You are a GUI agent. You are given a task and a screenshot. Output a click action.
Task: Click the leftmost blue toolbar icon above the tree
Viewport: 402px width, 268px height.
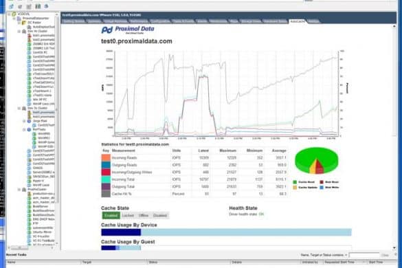click(11, 6)
